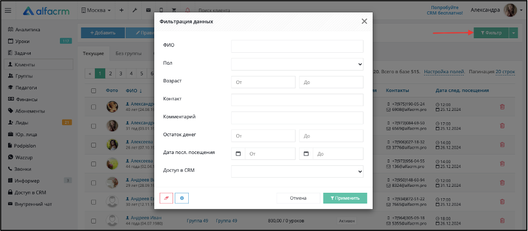
Task: Click the hamburger menu icon
Action: pos(8,10)
